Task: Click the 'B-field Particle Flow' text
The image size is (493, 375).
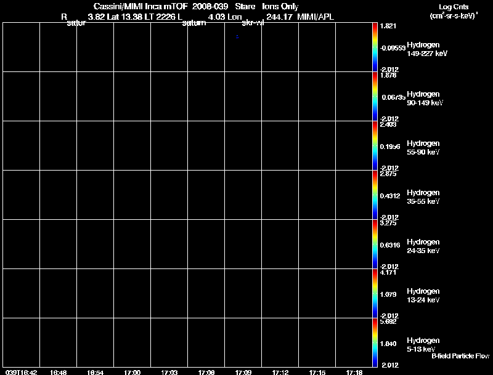Action: click(x=460, y=356)
